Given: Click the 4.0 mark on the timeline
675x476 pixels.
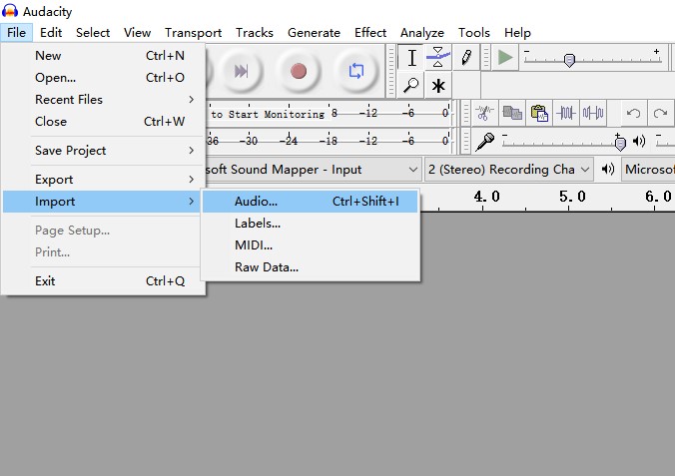Looking at the screenshot, I should coord(486,198).
